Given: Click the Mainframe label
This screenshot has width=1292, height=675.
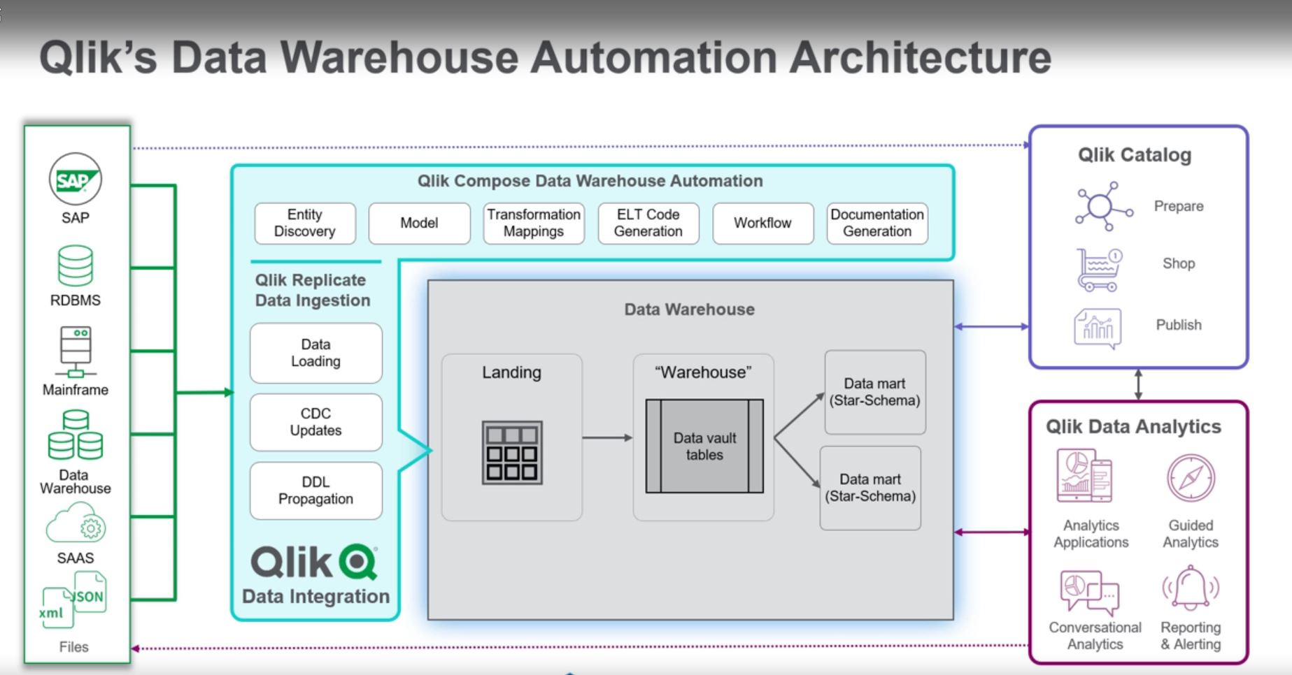Looking at the screenshot, I should pos(76,390).
